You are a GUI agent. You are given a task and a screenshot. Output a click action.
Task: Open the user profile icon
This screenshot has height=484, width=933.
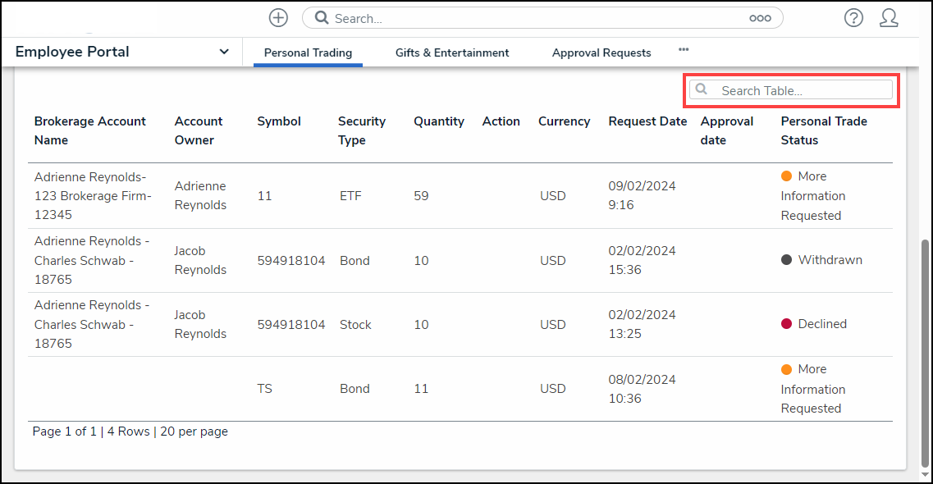(889, 17)
